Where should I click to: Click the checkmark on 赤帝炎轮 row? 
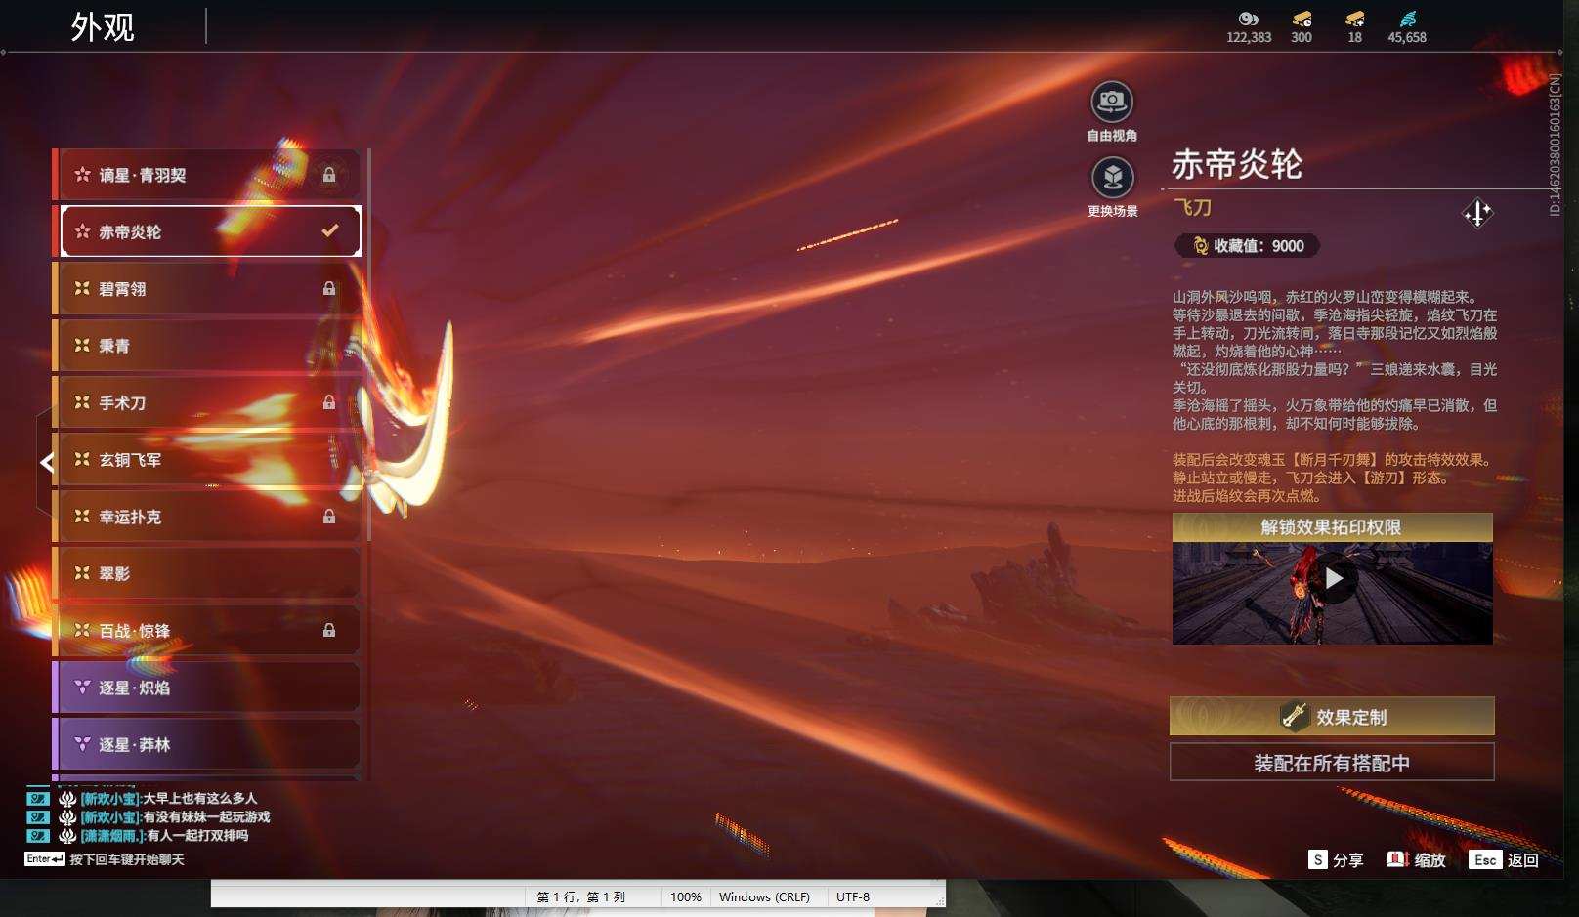pos(330,231)
